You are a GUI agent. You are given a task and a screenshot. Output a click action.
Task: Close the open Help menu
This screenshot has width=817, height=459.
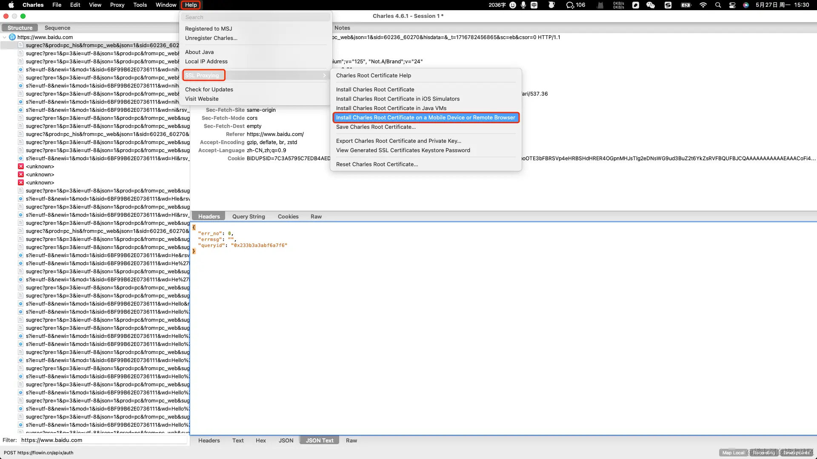click(x=191, y=5)
